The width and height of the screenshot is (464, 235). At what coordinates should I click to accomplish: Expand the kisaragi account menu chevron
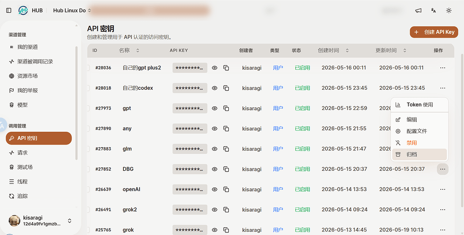pos(69,221)
